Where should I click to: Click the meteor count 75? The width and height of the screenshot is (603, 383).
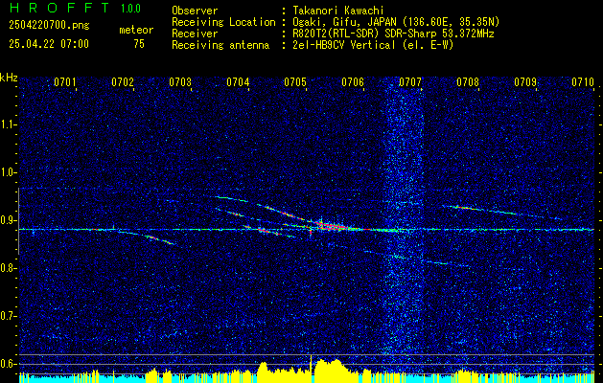pos(139,44)
